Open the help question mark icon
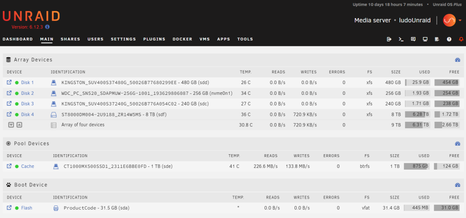The height and width of the screenshot is (218, 466). point(449,39)
